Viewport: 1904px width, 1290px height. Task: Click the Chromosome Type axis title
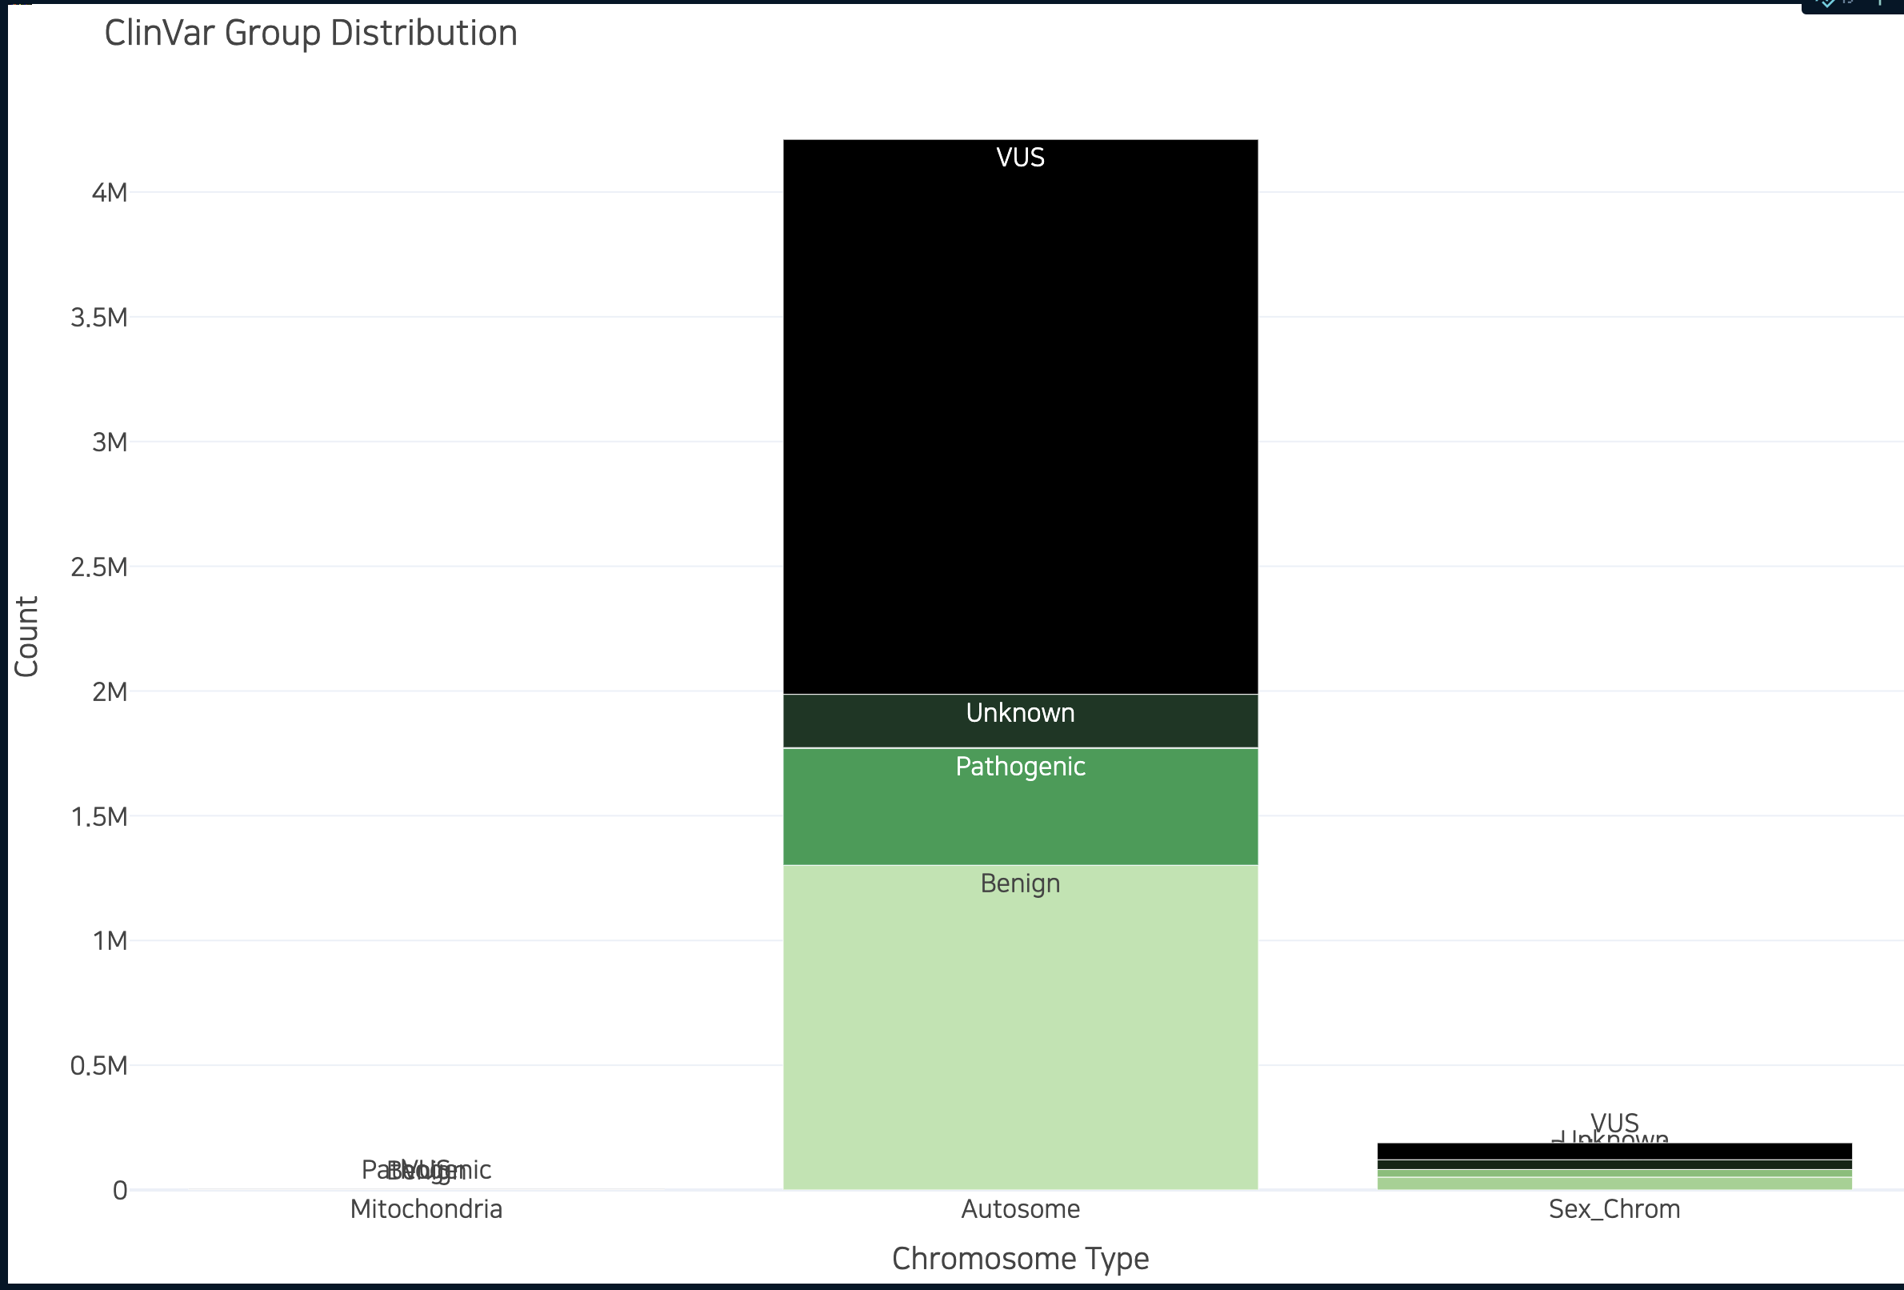(1020, 1258)
